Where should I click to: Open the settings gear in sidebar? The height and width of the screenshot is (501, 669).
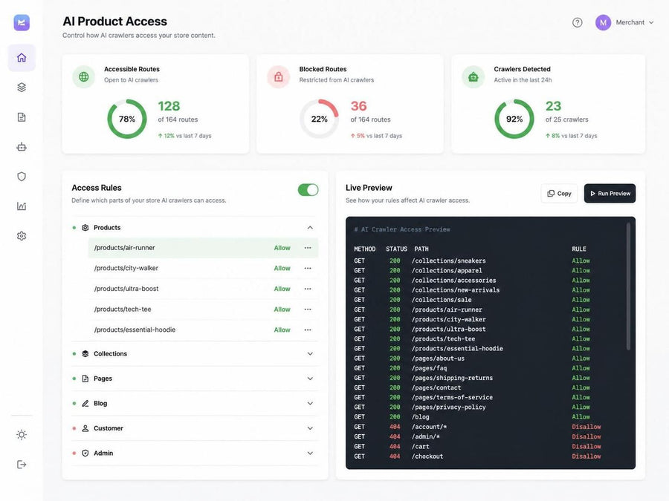click(22, 236)
